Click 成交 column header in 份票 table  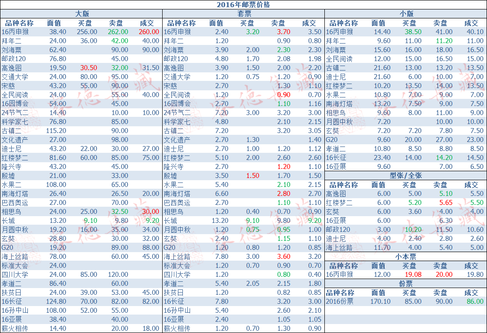471,293
